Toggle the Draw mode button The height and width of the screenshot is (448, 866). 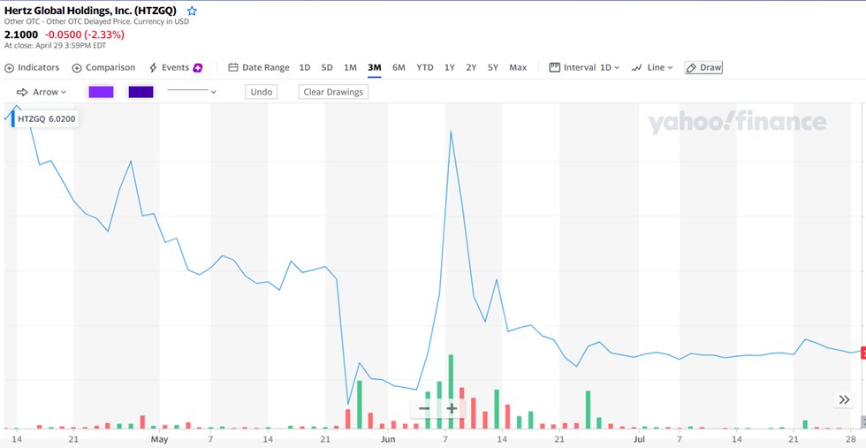tap(703, 67)
